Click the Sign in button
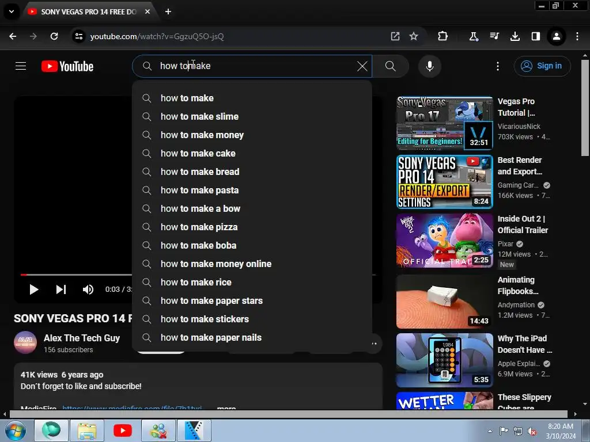590x442 pixels. click(x=542, y=66)
